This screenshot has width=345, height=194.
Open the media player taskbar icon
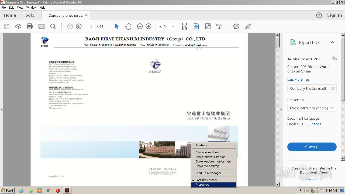coord(40,190)
